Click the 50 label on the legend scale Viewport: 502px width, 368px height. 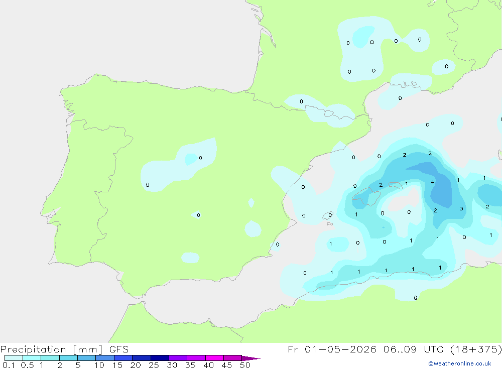click(245, 365)
